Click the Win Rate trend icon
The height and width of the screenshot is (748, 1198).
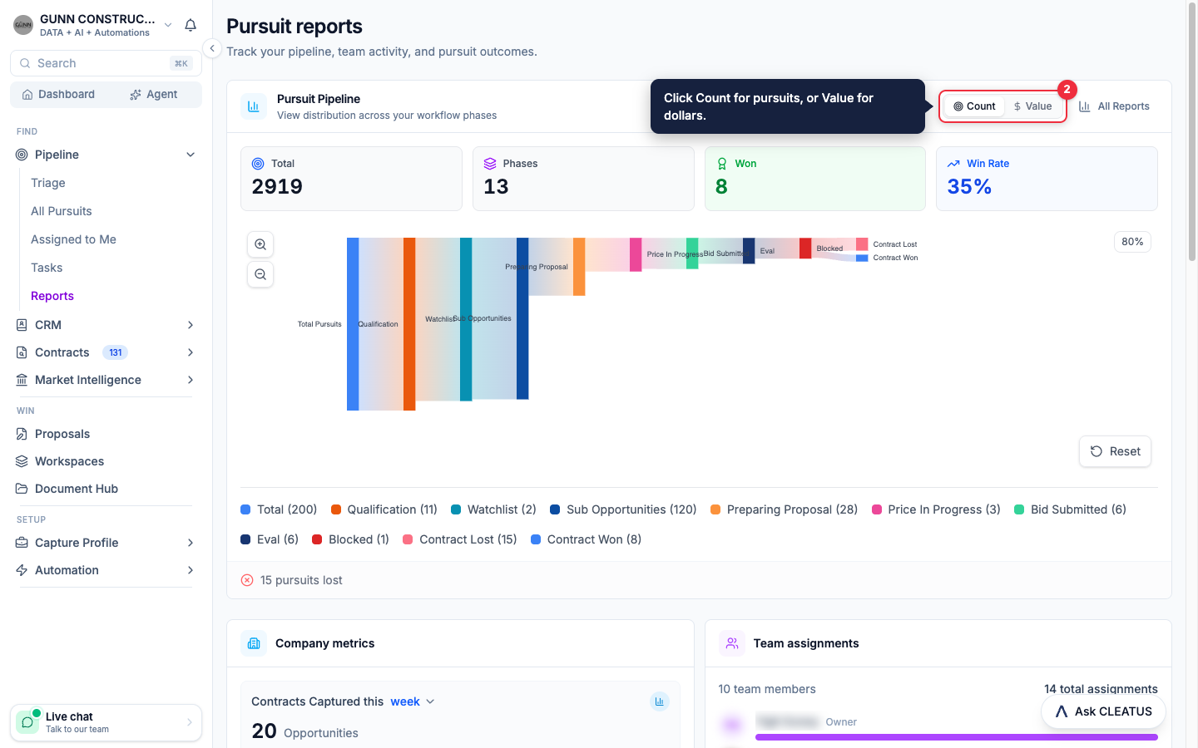pyautogui.click(x=953, y=164)
